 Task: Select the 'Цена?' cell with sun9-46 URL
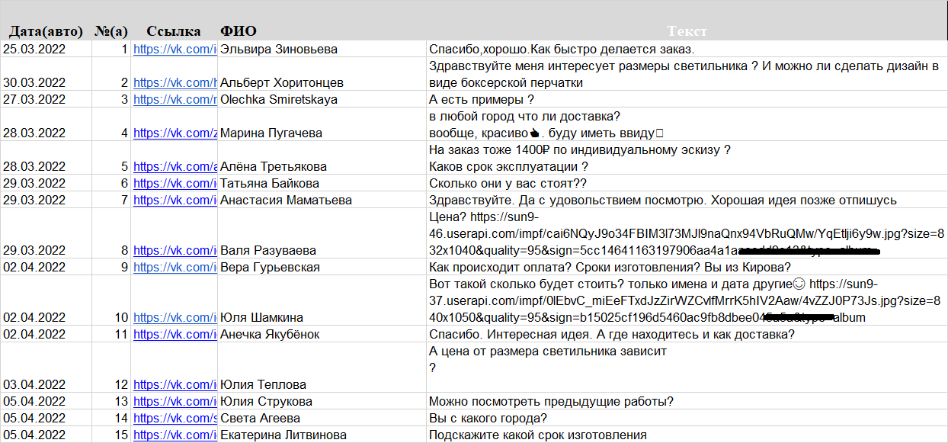(x=687, y=233)
